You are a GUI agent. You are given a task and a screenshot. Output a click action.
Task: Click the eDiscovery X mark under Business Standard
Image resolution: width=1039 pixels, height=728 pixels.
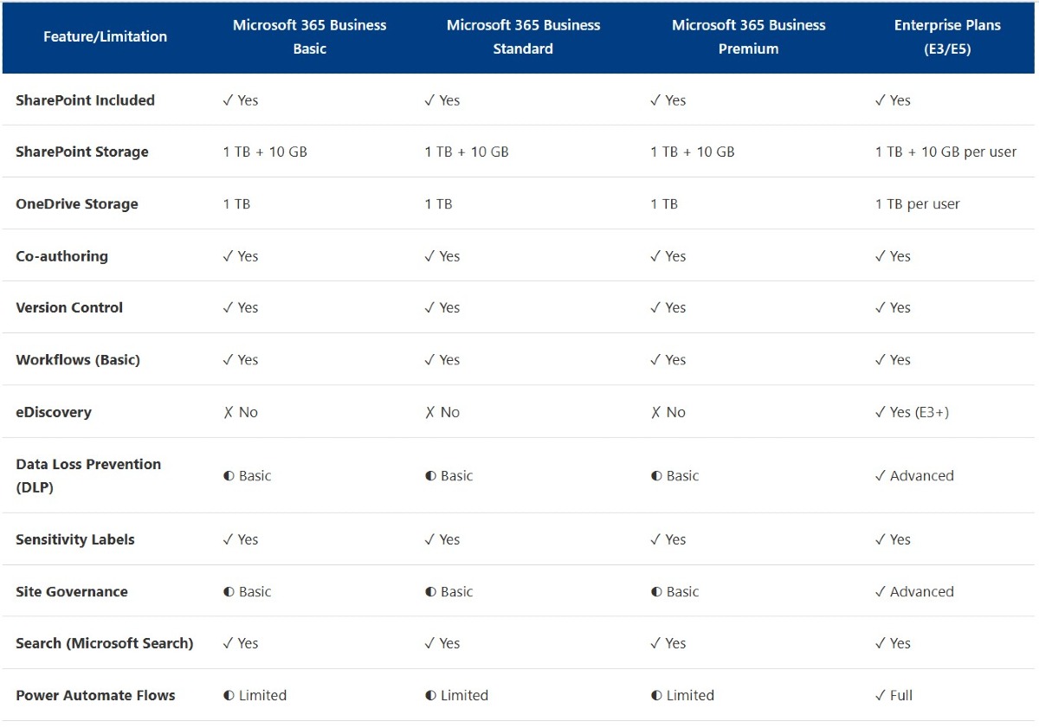[429, 412]
